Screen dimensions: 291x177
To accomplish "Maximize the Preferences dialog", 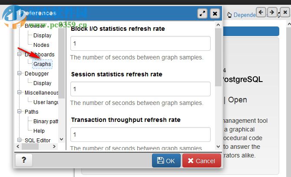I will [x=202, y=13].
